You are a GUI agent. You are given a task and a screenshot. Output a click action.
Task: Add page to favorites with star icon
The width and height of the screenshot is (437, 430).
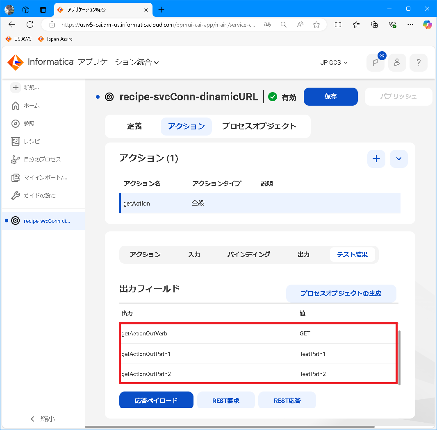(x=316, y=25)
